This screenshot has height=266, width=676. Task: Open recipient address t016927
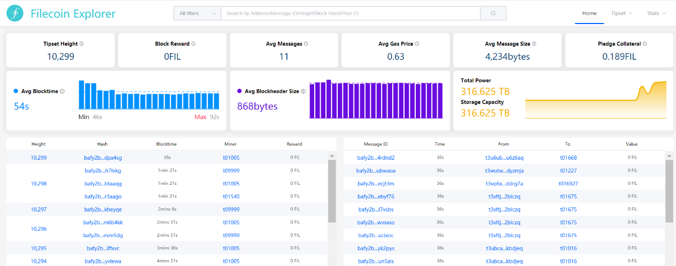[x=568, y=184]
